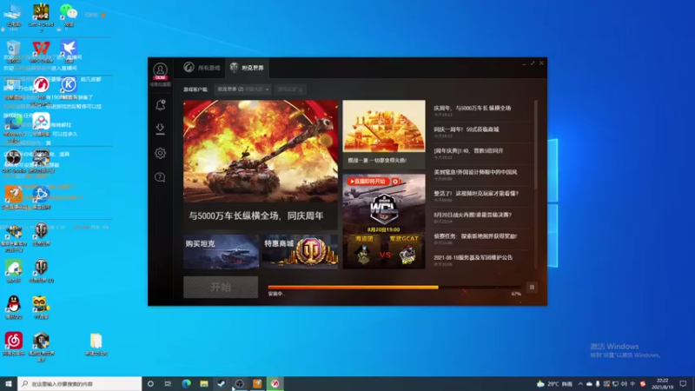695x391 pixels.
Task: Open File Explorer from taskbar
Action: pos(204,384)
